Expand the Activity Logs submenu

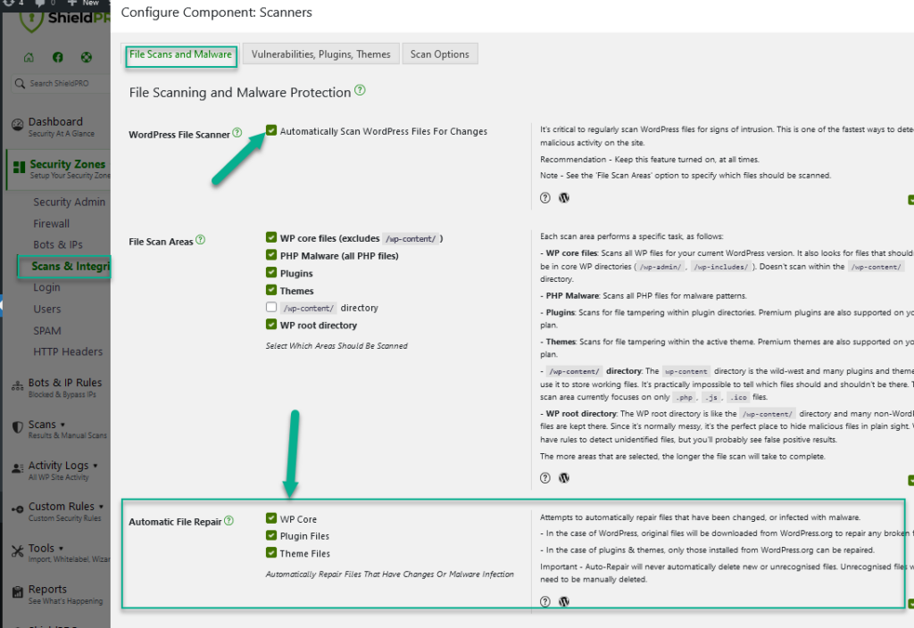pyautogui.click(x=95, y=465)
